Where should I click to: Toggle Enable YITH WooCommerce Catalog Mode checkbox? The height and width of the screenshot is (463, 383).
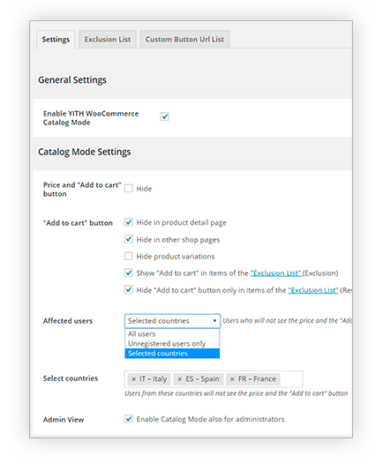pos(165,116)
